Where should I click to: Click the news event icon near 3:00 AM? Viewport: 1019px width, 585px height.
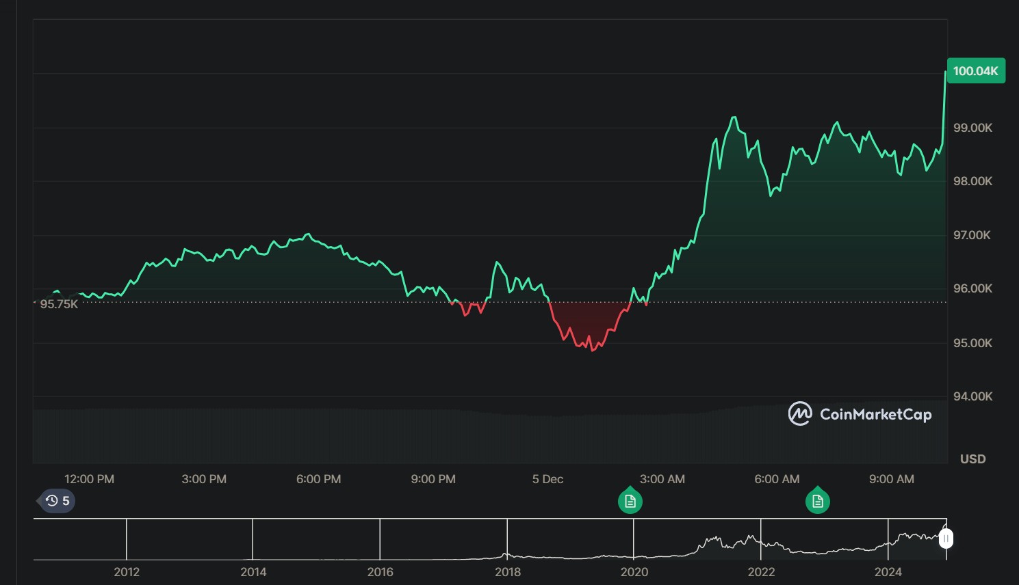click(x=630, y=501)
